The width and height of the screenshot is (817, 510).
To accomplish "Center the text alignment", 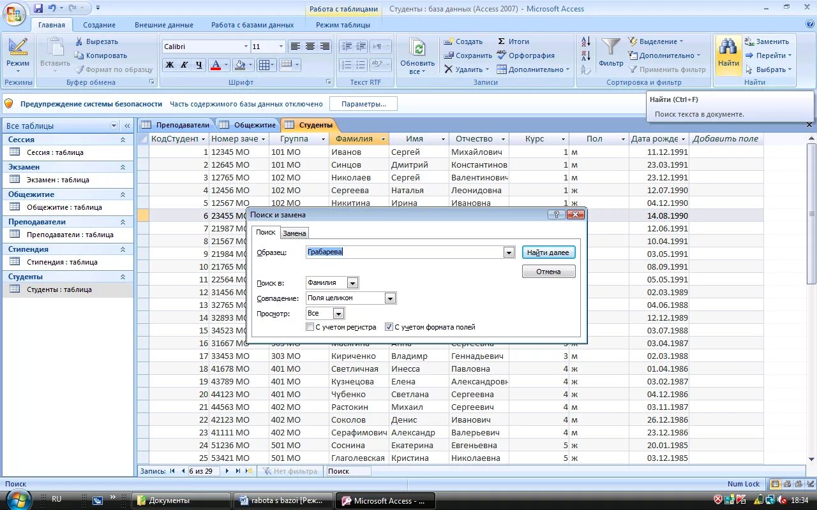I will pos(310,47).
